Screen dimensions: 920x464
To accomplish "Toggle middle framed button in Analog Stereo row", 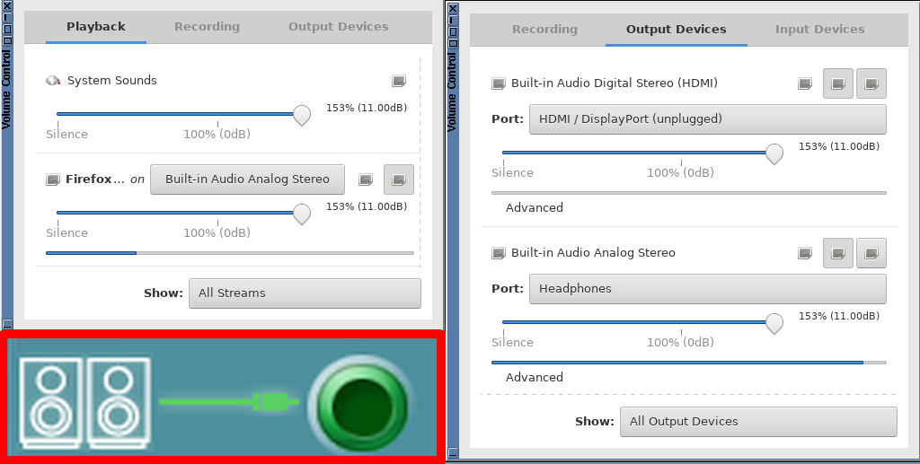I will click(x=838, y=254).
